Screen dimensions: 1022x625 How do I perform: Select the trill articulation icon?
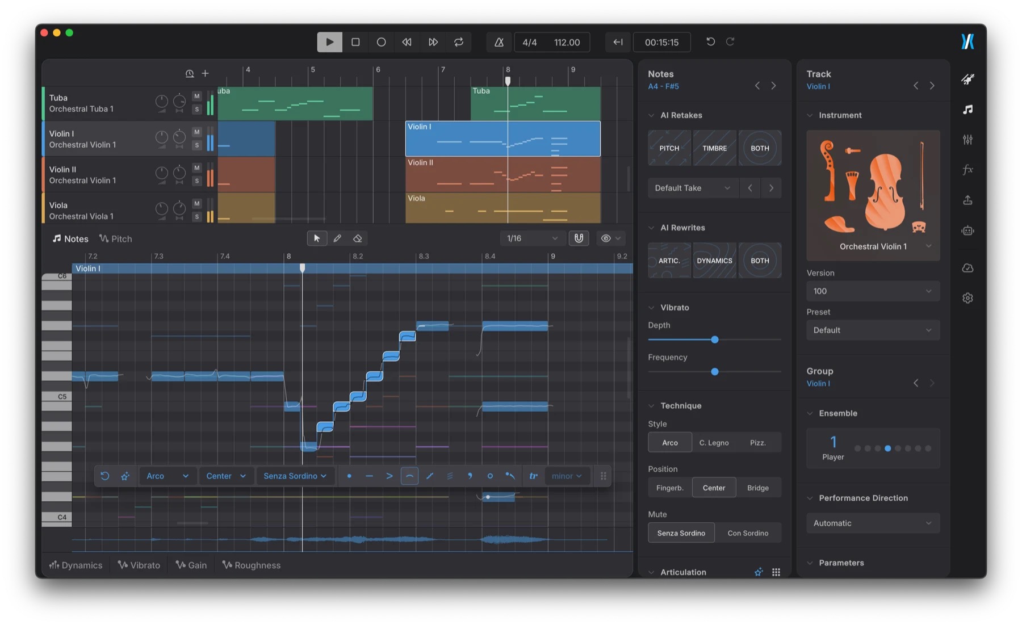tap(533, 476)
